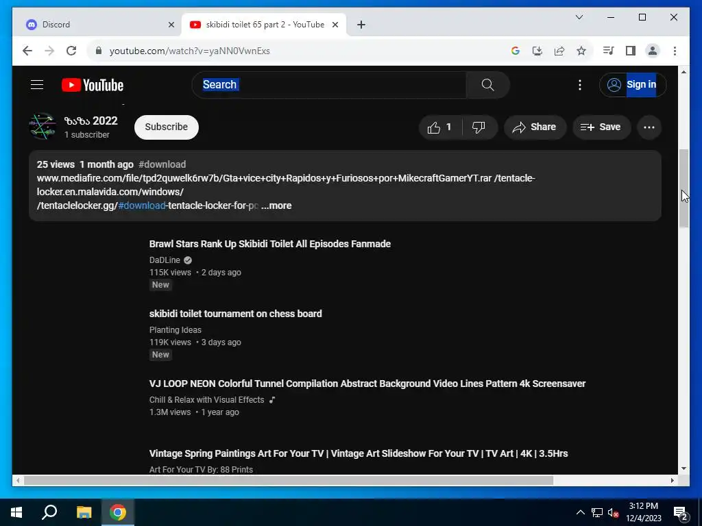Image resolution: width=702 pixels, height=526 pixels.
Task: Share this page icon in address bar
Action: [x=559, y=51]
